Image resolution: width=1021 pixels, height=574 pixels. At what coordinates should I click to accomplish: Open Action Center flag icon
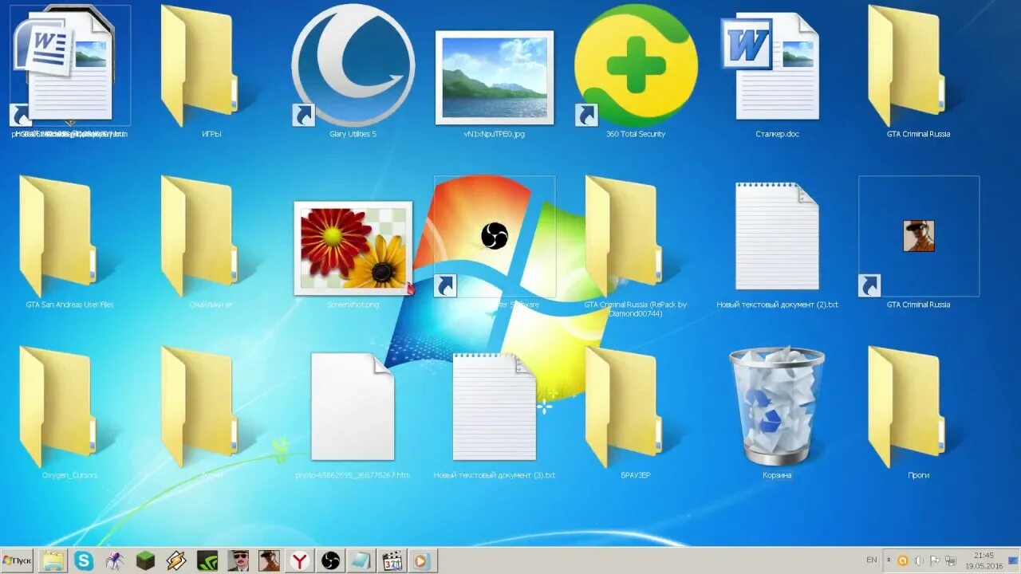tap(934, 560)
